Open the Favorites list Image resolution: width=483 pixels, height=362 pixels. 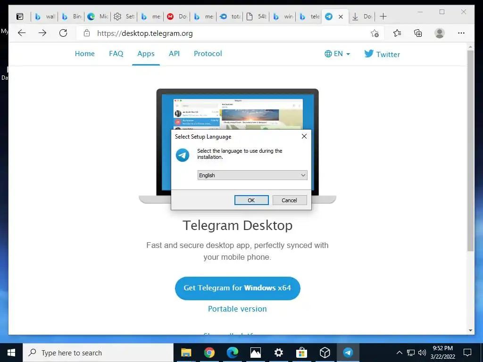click(397, 33)
